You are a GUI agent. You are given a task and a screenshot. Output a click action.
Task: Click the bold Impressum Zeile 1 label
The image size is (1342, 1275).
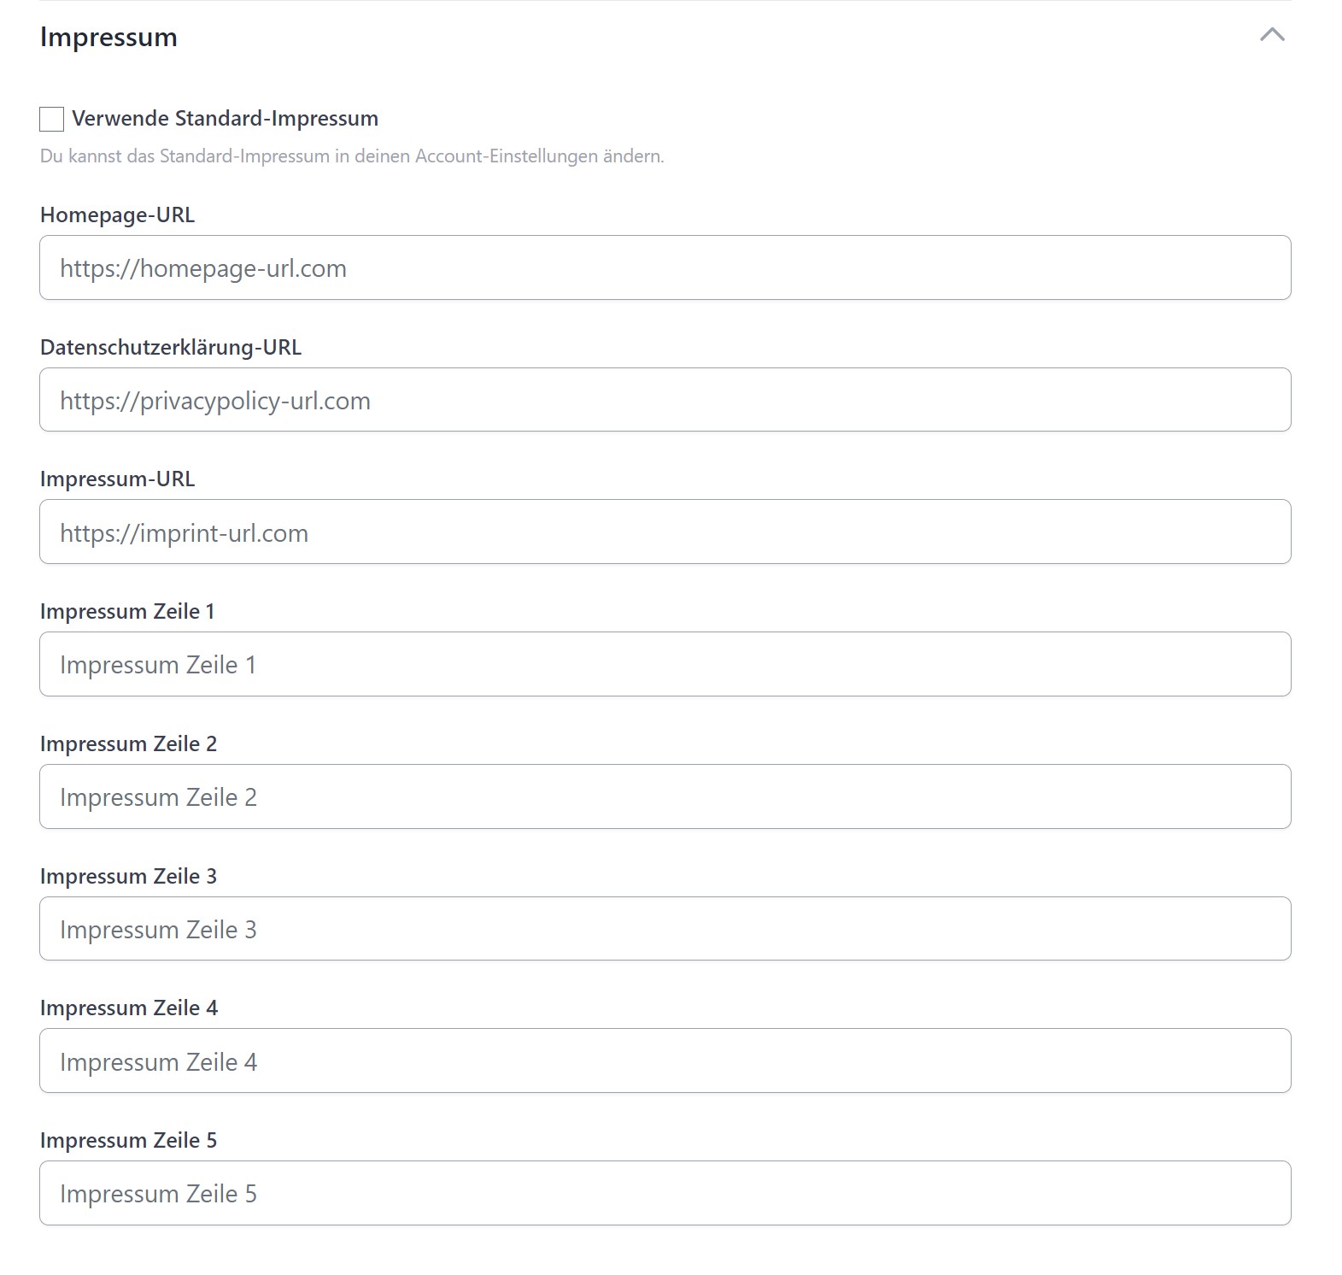(127, 612)
